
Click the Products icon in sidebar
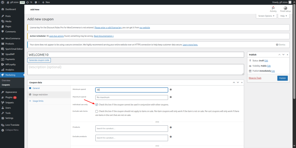(3, 44)
